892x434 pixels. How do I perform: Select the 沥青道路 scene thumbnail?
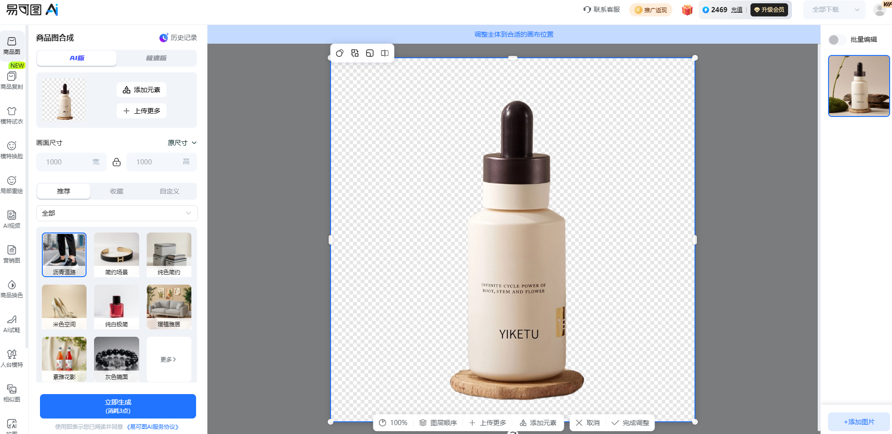pos(64,255)
